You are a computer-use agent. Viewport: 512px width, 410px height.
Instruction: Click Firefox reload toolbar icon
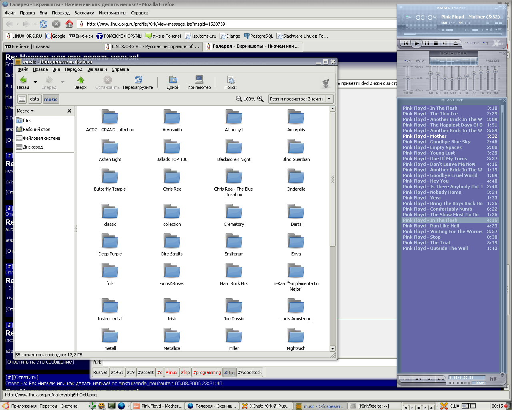click(x=44, y=24)
